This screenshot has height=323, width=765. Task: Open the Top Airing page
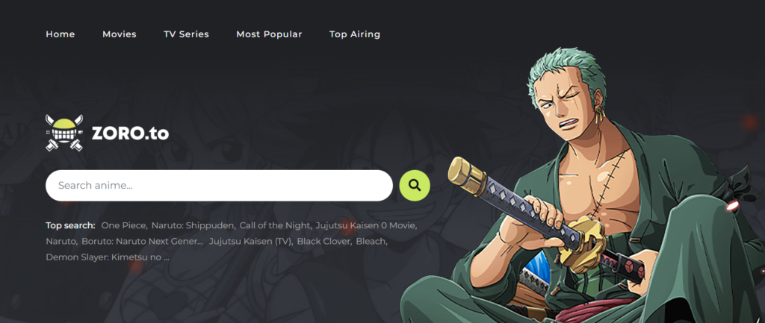[x=355, y=34]
